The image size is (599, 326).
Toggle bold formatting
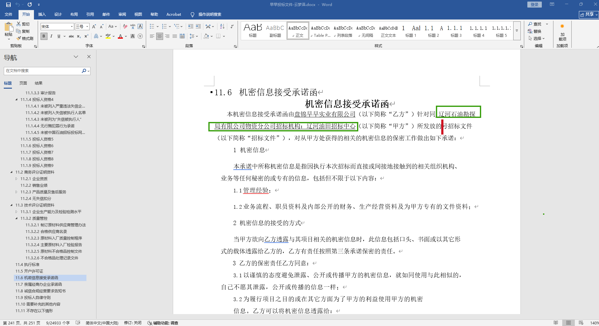coord(44,36)
